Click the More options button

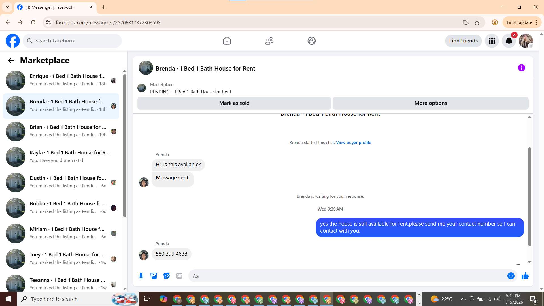pyautogui.click(x=430, y=103)
